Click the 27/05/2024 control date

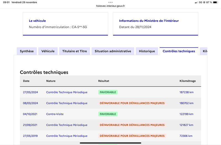(30, 92)
